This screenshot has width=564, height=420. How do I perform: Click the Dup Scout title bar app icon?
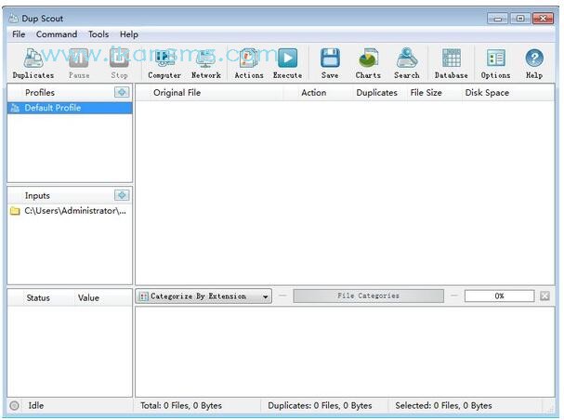click(x=14, y=18)
